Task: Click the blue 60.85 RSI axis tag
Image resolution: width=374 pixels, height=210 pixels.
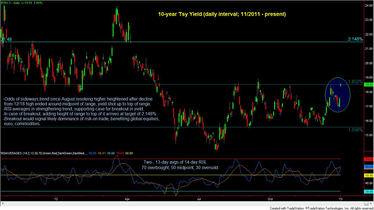Action: point(369,167)
